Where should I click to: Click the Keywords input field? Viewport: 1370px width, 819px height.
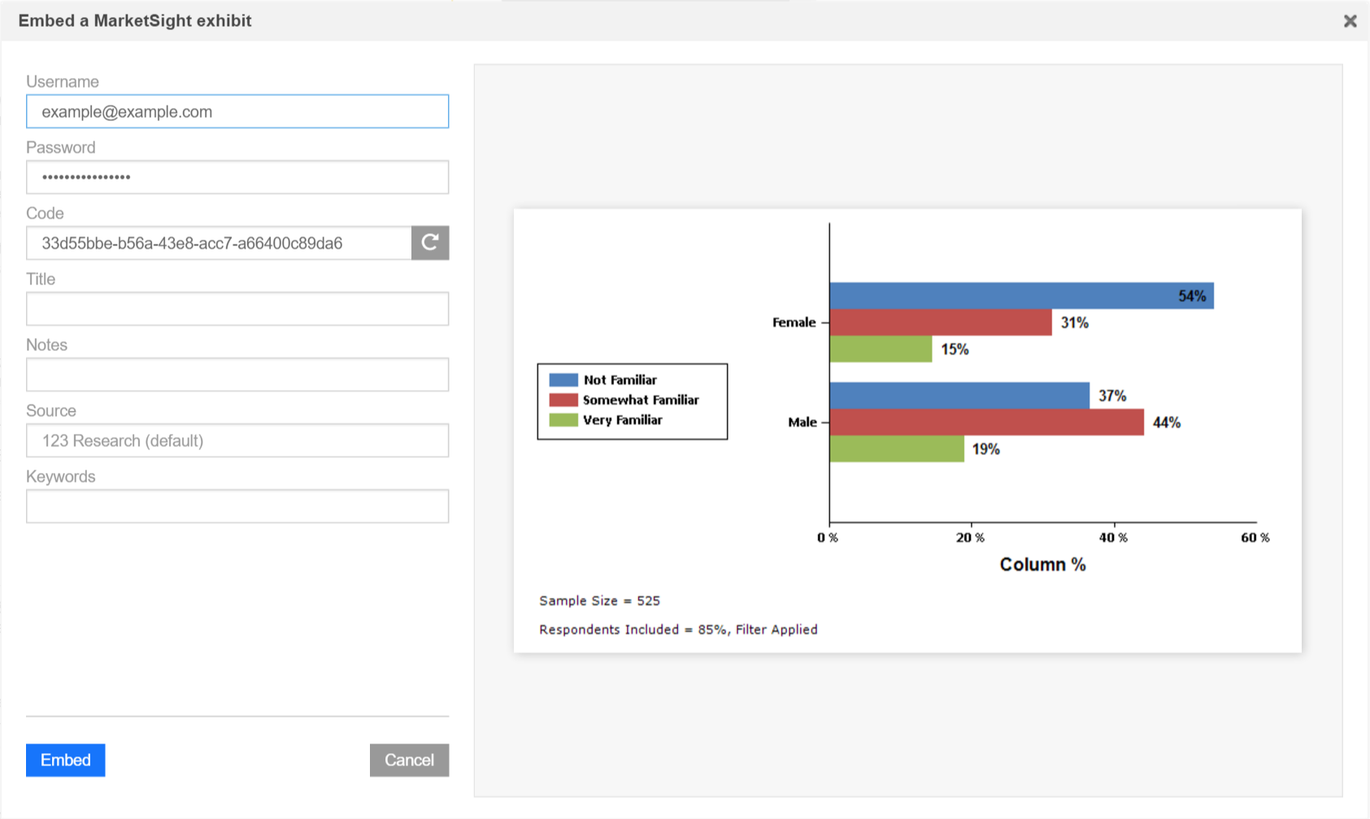[237, 505]
